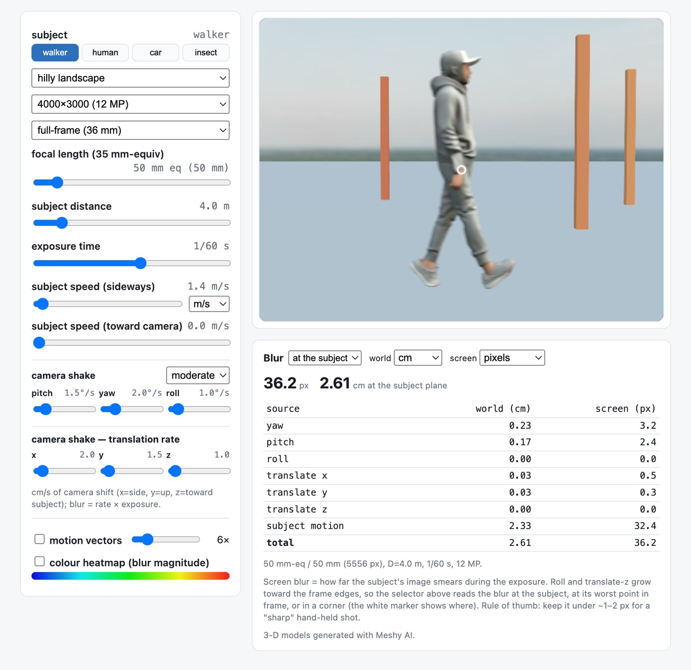Open the m/s speed unit dropdown
The height and width of the screenshot is (670, 691).
[209, 304]
